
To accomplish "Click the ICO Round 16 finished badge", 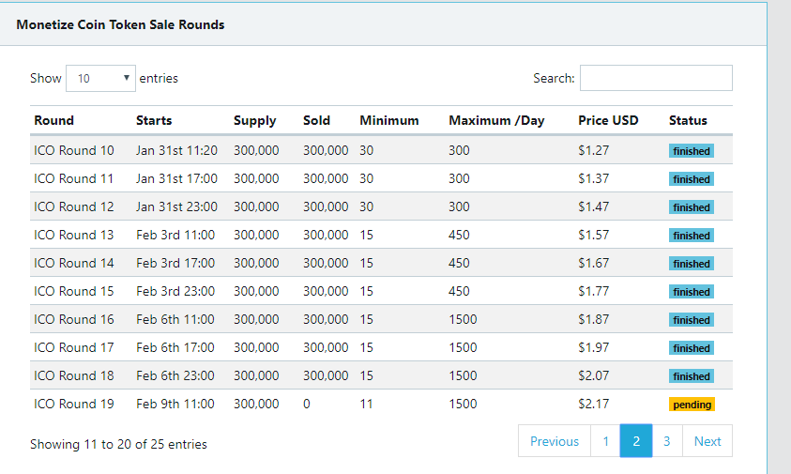I will click(692, 320).
